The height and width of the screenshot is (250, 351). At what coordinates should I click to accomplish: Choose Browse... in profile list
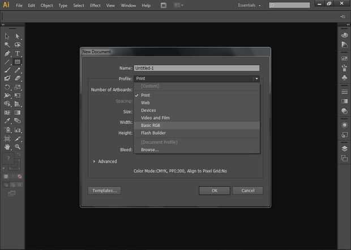197,150
